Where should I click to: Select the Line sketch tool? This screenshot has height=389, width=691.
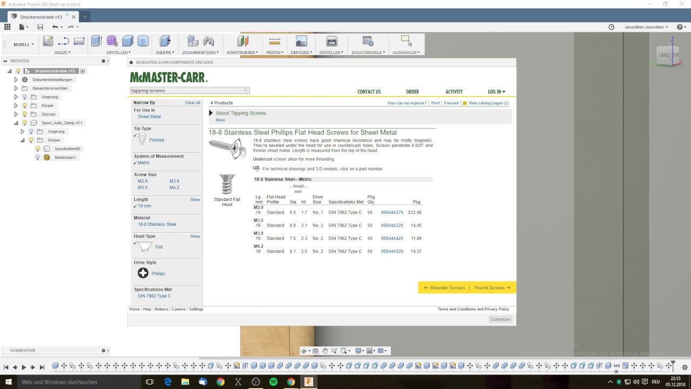[x=64, y=41]
